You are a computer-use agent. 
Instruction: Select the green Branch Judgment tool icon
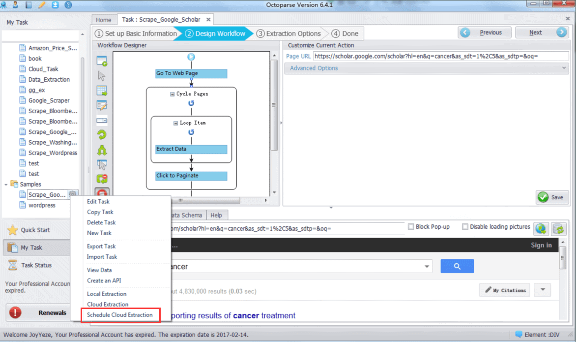click(102, 150)
